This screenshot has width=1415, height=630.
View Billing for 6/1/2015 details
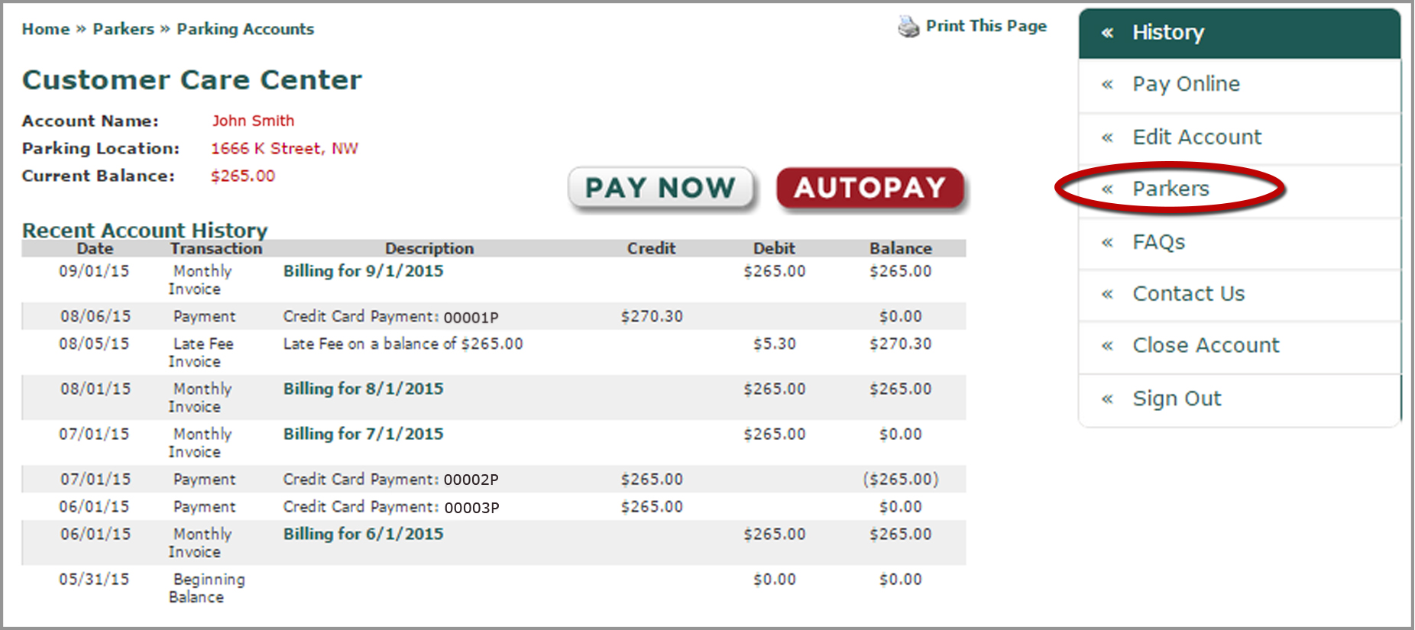point(363,534)
